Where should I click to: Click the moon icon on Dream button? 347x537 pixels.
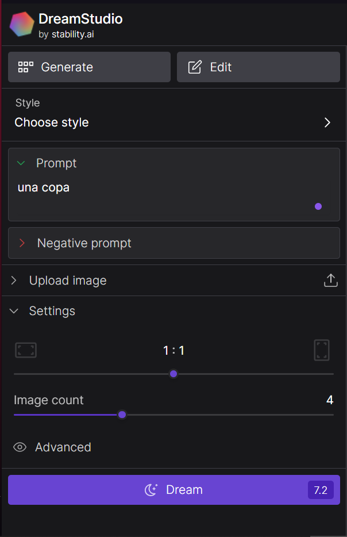[151, 490]
